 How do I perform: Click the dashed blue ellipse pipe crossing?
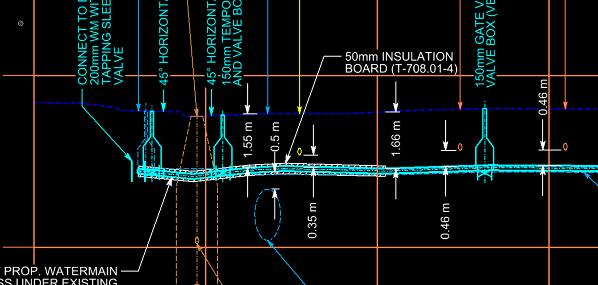[x=268, y=214]
